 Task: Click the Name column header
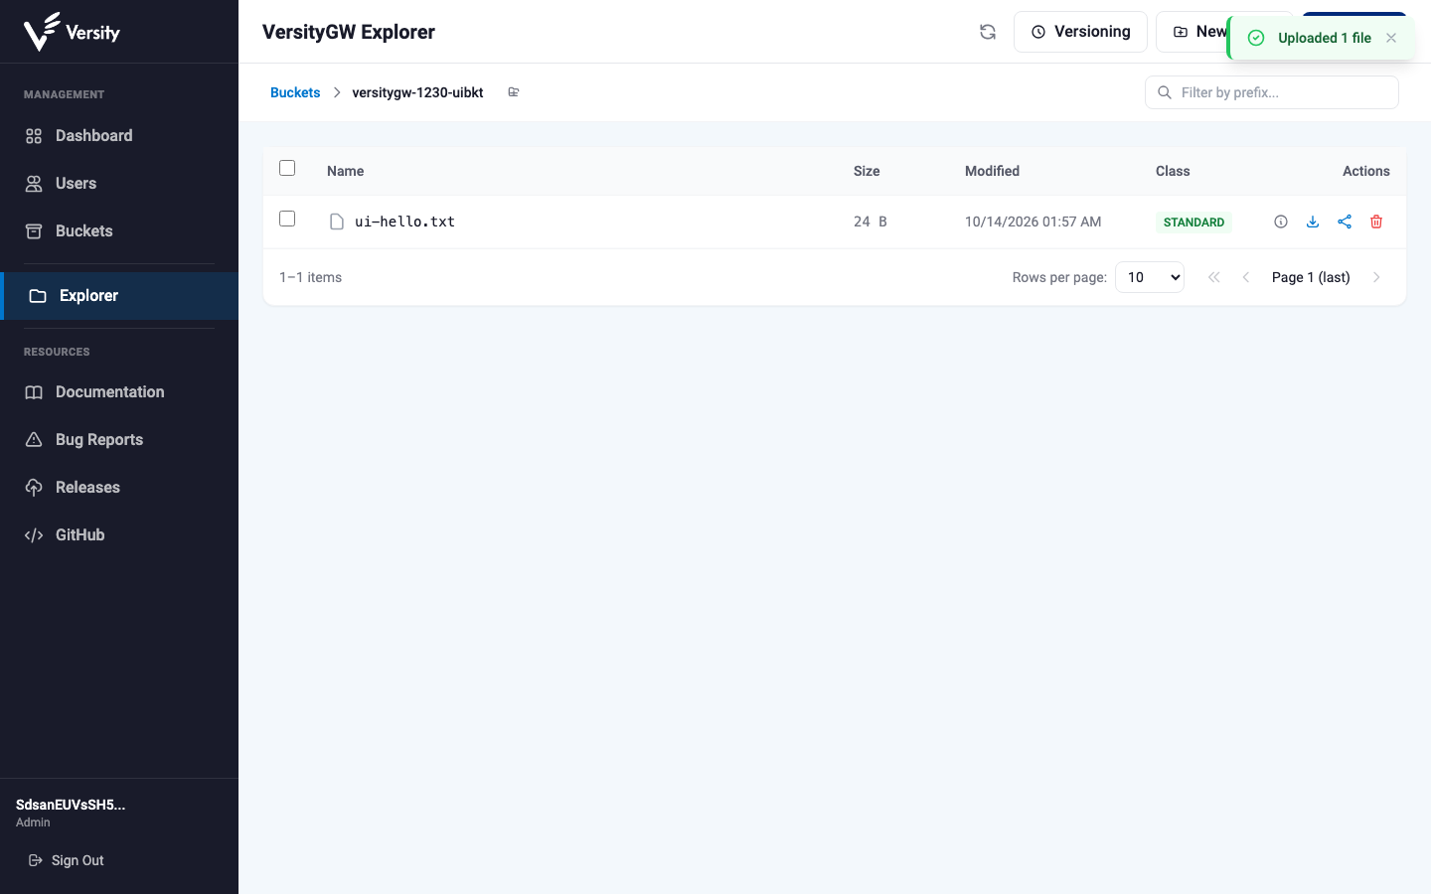[346, 171]
